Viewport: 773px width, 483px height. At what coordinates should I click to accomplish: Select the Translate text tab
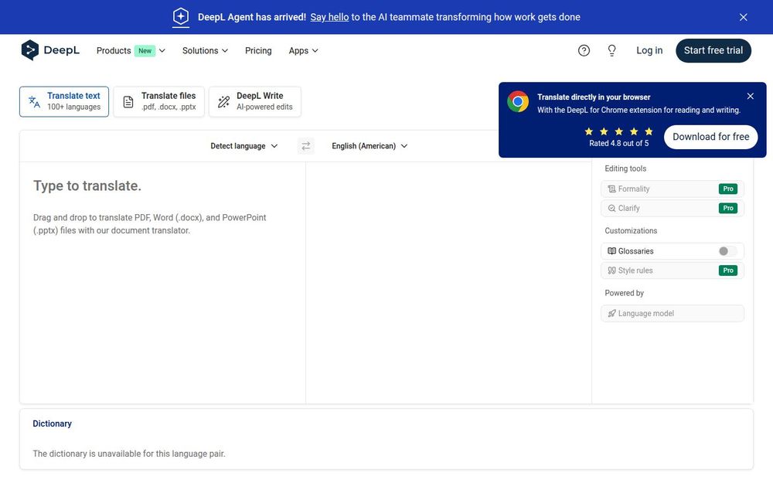point(64,101)
